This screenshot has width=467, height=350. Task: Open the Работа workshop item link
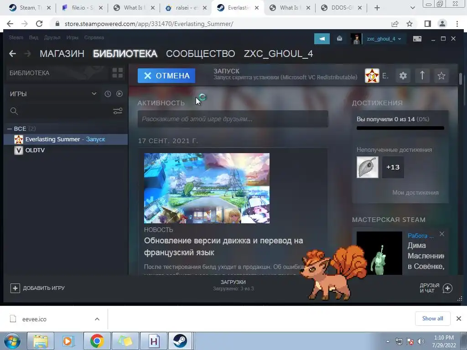coord(420,236)
